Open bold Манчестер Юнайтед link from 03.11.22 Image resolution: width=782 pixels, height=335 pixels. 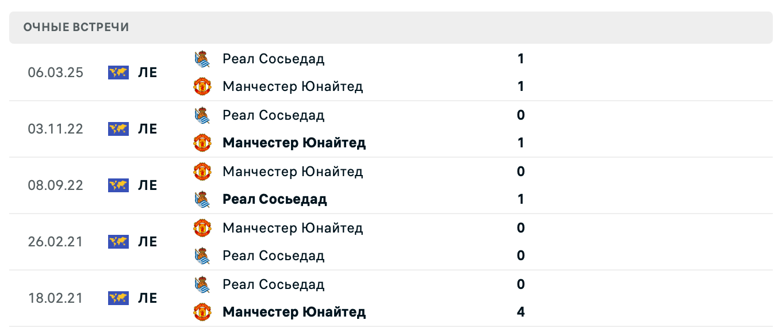(x=294, y=143)
